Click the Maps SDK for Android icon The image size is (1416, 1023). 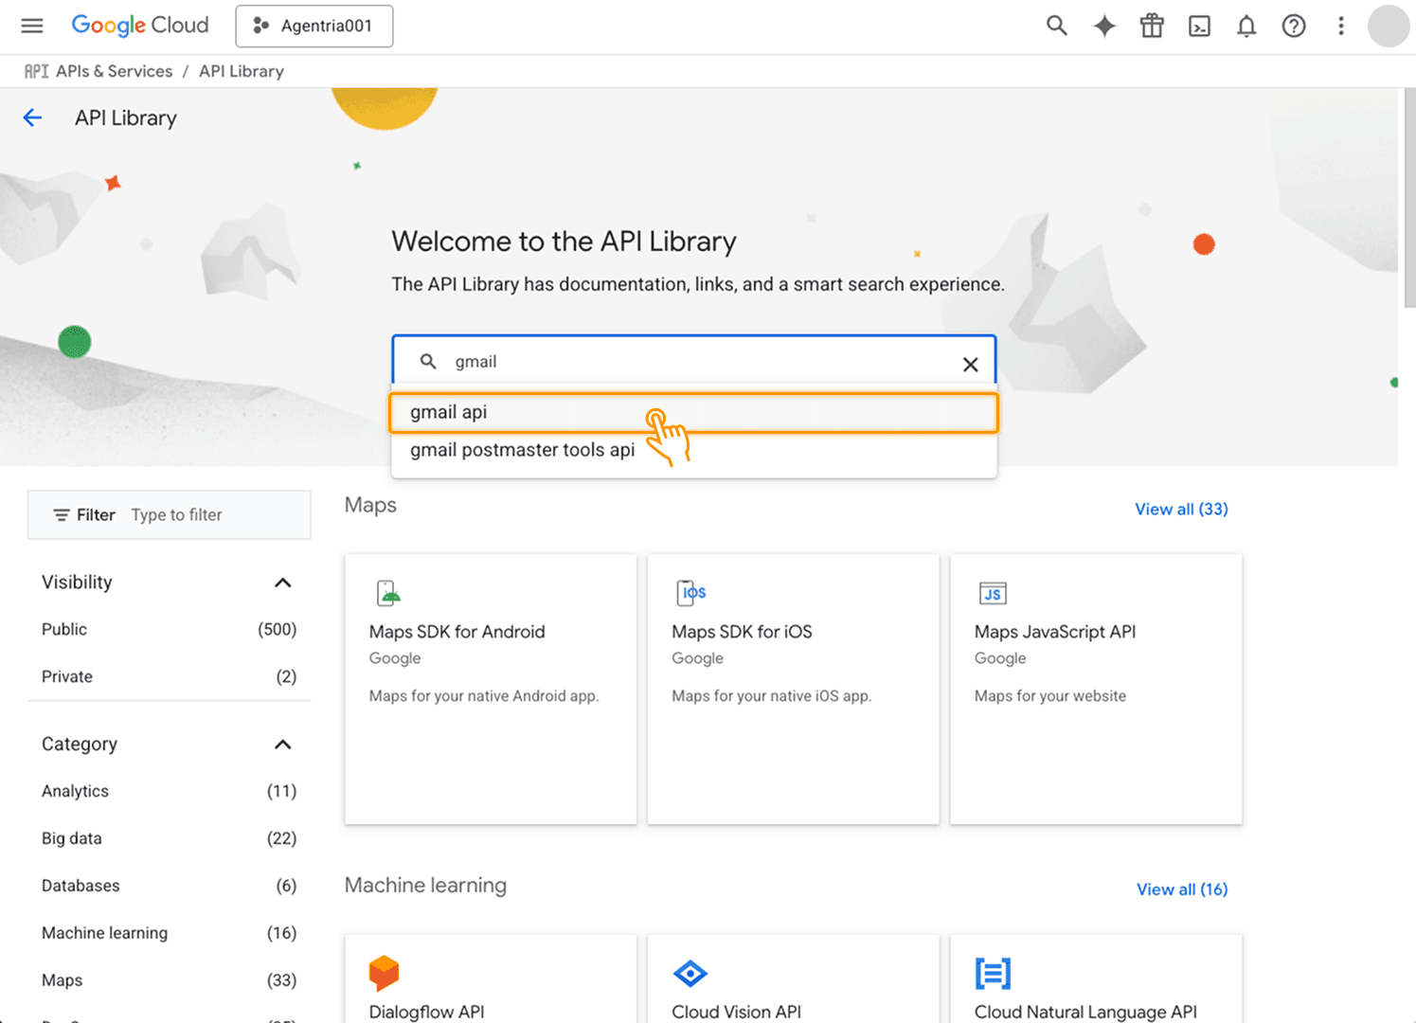click(388, 593)
